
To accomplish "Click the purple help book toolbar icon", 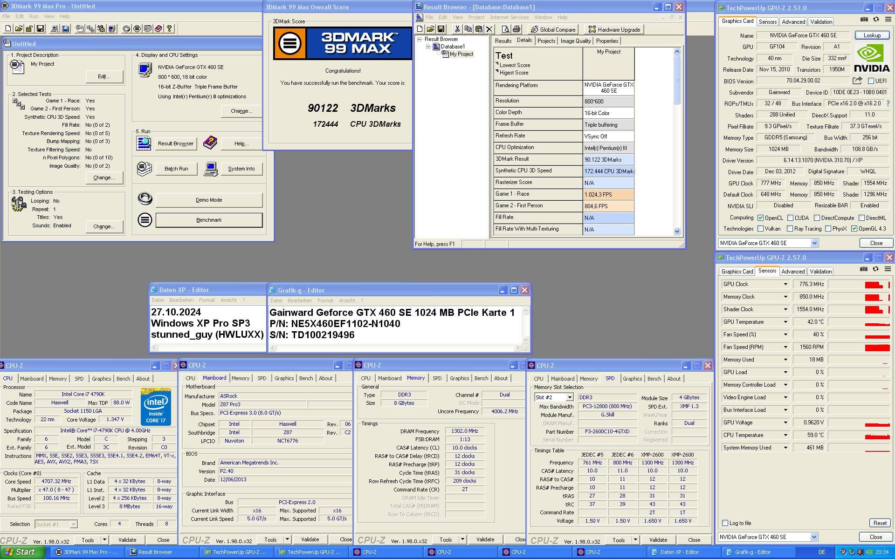I will click(x=158, y=28).
